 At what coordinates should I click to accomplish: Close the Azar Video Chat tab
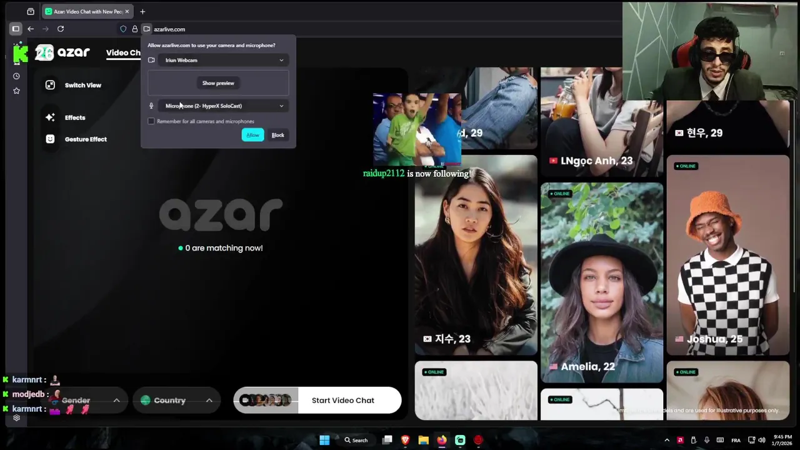[x=127, y=11]
